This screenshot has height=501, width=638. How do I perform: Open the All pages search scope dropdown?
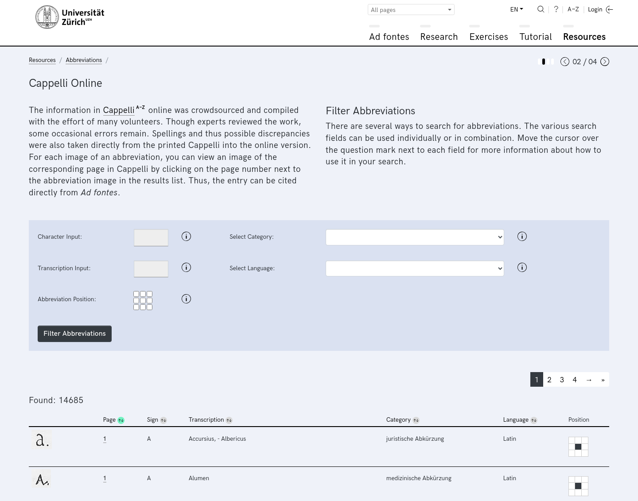[411, 10]
